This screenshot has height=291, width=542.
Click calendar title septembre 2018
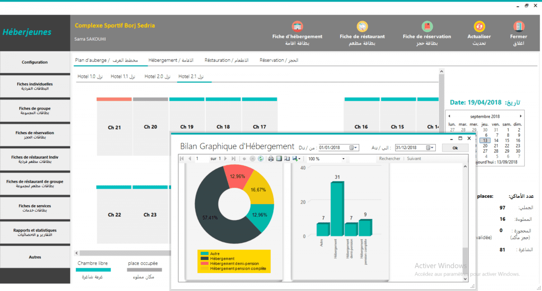coord(485,116)
